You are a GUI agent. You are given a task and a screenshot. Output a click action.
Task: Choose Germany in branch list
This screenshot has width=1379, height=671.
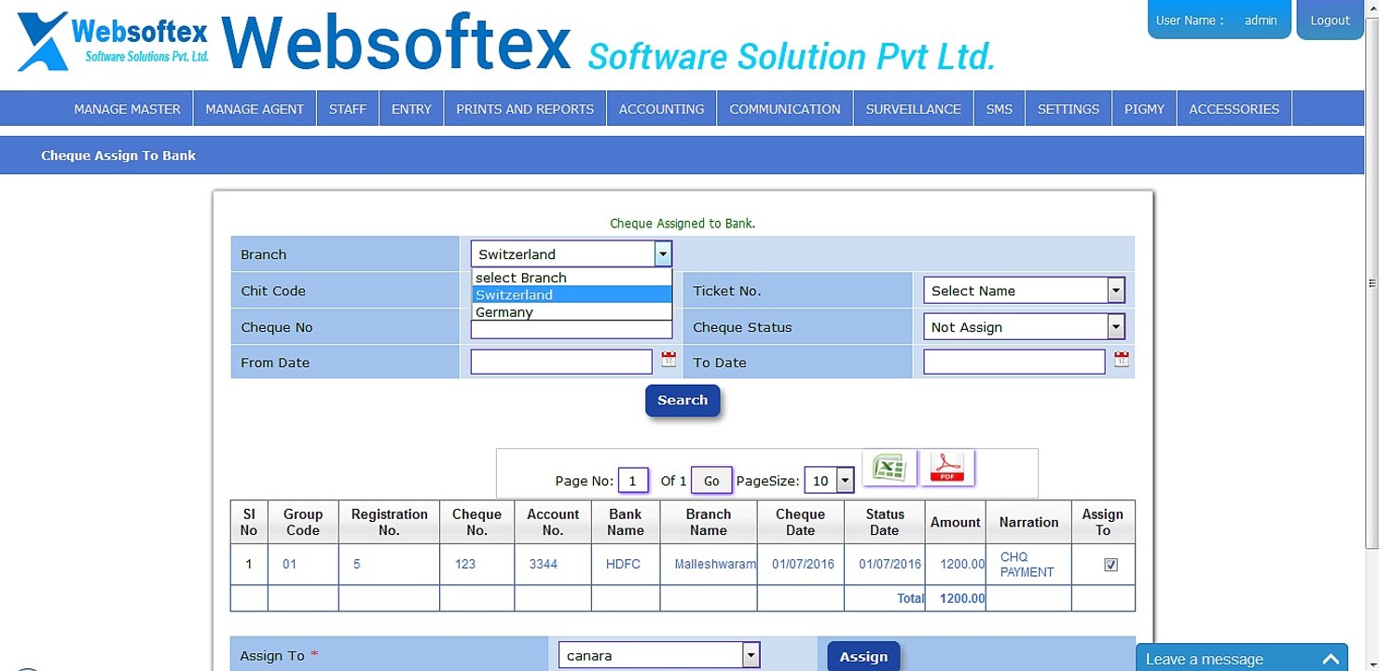(x=572, y=312)
